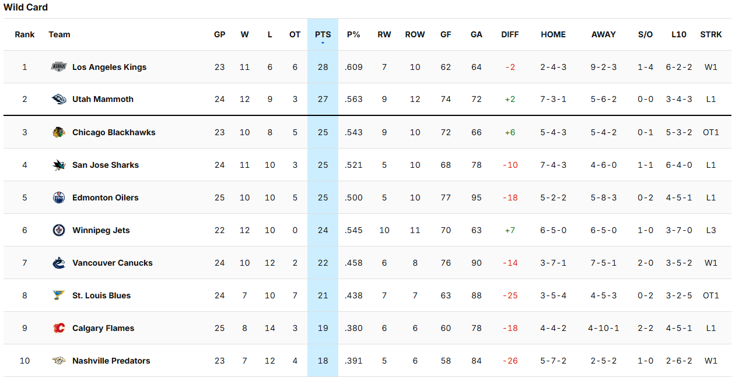Click the St. Louis Blues logo
The height and width of the screenshot is (377, 732).
pyautogui.click(x=59, y=295)
